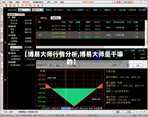Click the alert horn toolbar icon
The image size is (148, 117).
pyautogui.click(x=38, y=5)
